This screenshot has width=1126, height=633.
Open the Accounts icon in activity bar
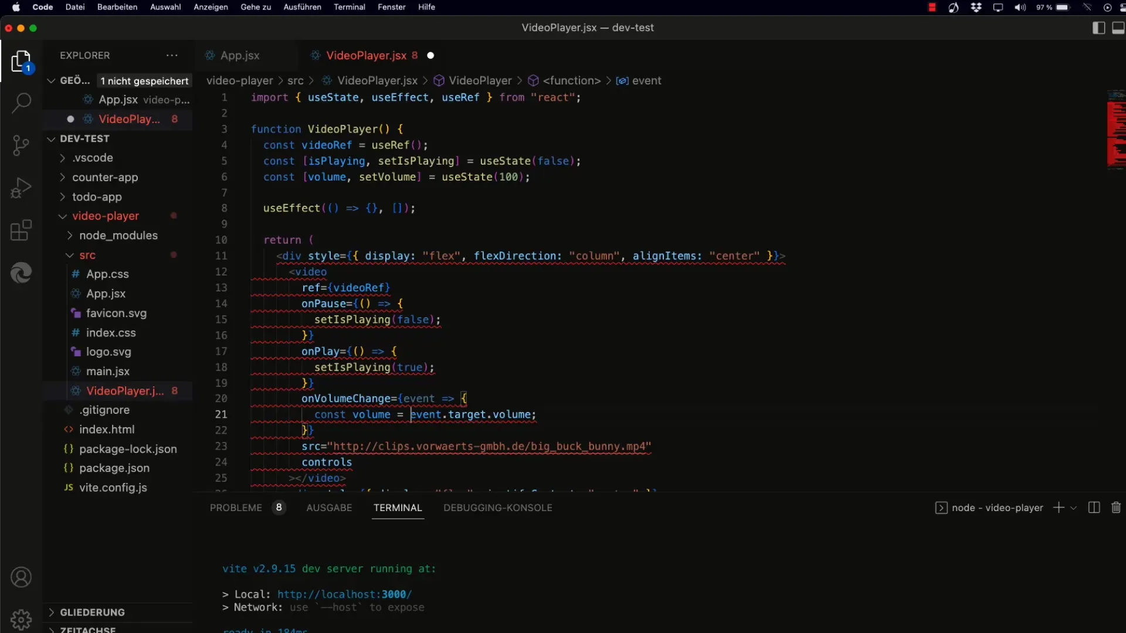point(21,577)
